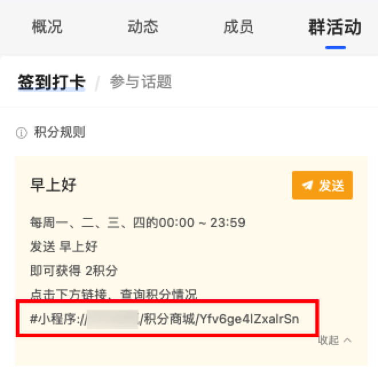Image resolution: width=378 pixels, height=391 pixels.
Task: Click the 早上好 check-in title
Action: [x=53, y=185]
